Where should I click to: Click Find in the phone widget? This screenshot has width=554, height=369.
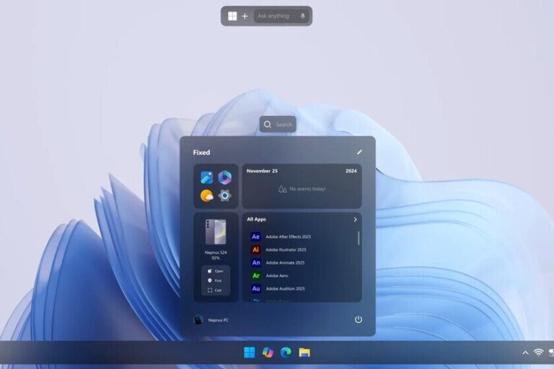point(215,281)
